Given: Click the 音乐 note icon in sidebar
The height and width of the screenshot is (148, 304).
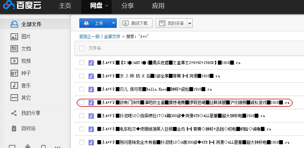Looking at the screenshot, I should 14,85.
